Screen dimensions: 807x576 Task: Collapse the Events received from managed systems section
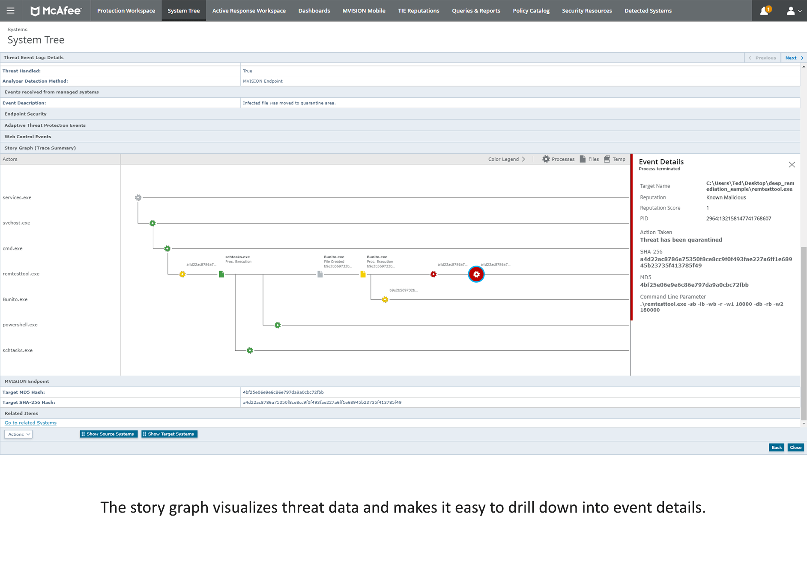pos(400,92)
